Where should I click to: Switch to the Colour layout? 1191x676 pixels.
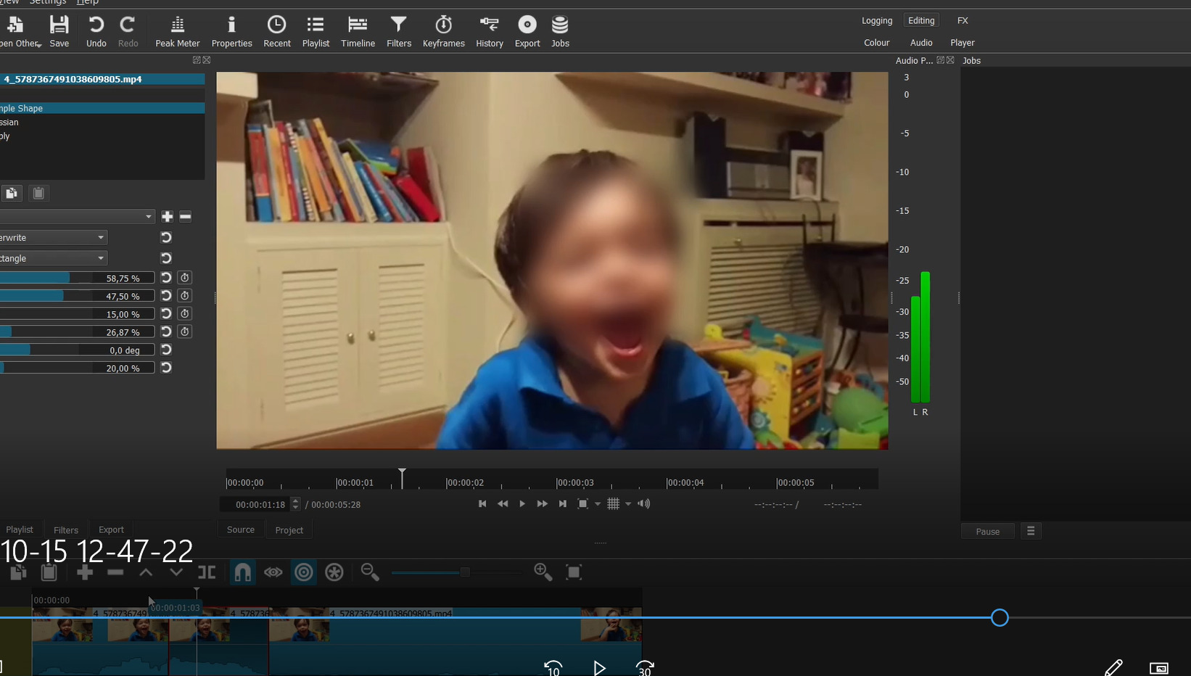(x=876, y=43)
